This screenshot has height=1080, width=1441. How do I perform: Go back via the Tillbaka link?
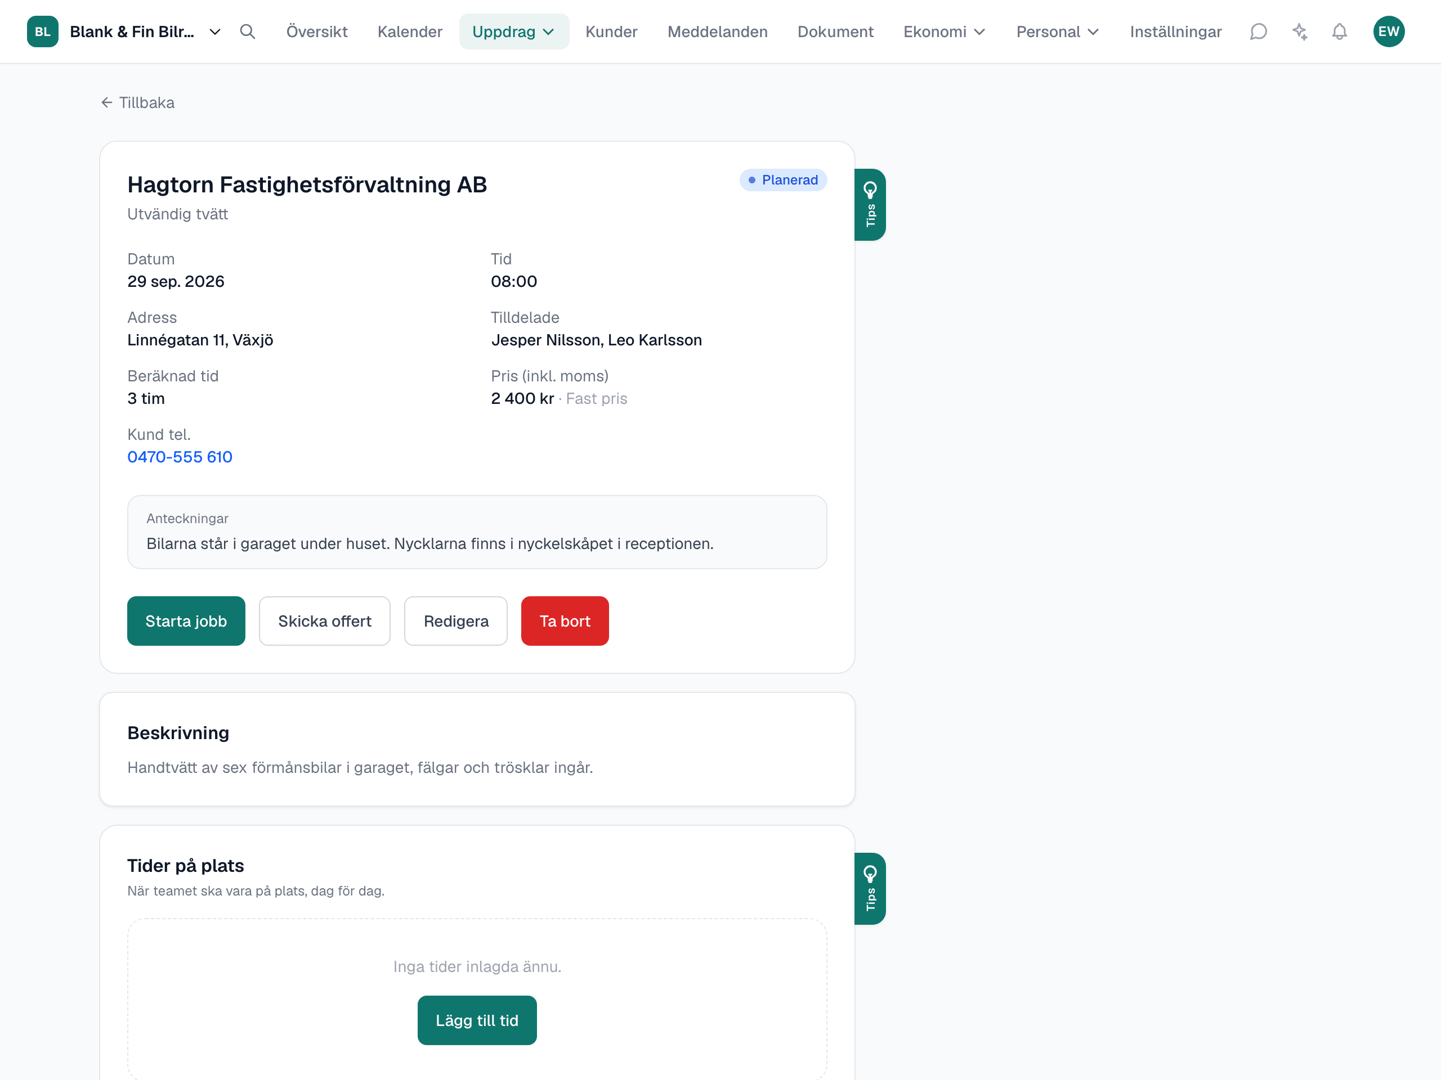(137, 102)
